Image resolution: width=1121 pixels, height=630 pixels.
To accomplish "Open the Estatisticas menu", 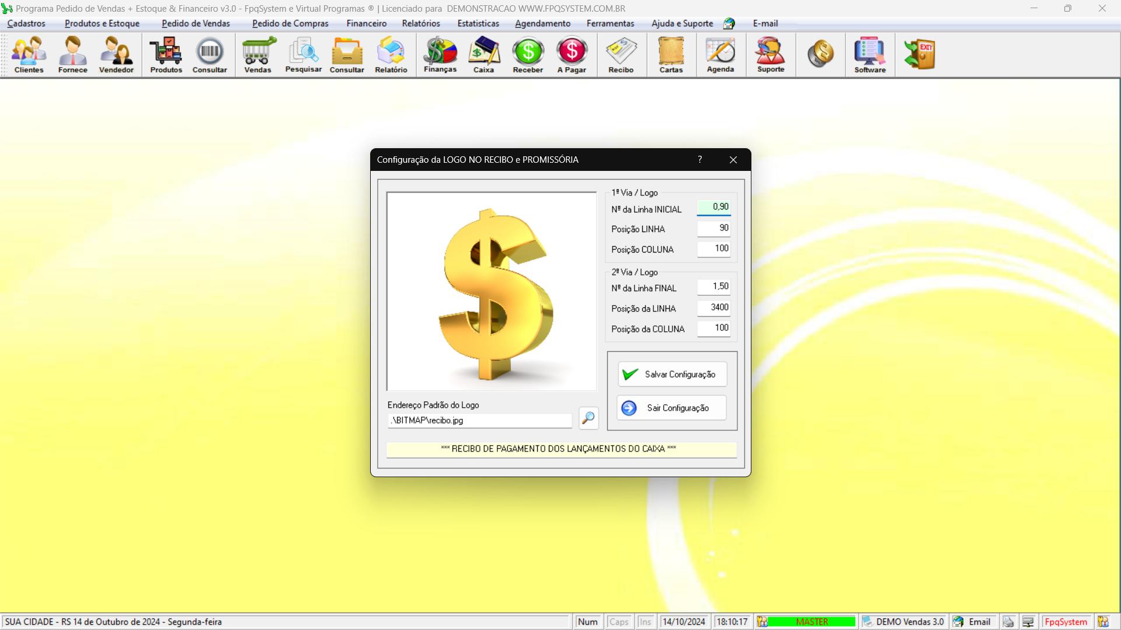I will [x=478, y=23].
